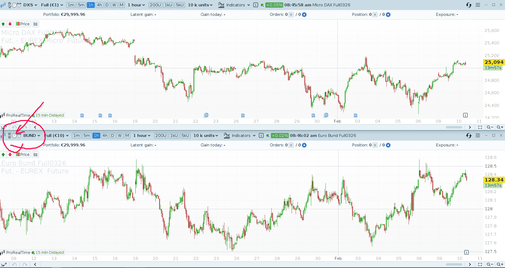
Task: Click the info icon in Euro Bund title bar
Action: tap(261, 136)
